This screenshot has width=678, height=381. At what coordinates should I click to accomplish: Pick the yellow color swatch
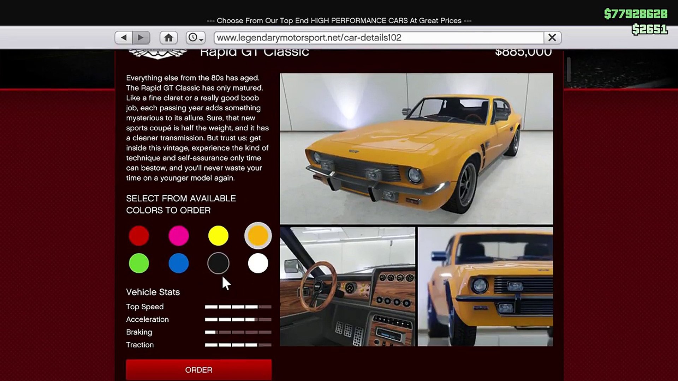218,236
